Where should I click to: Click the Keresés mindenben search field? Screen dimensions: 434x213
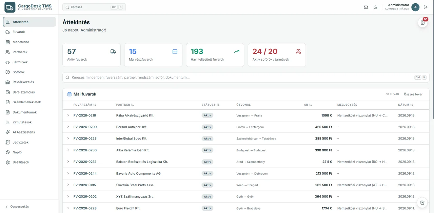(246, 78)
